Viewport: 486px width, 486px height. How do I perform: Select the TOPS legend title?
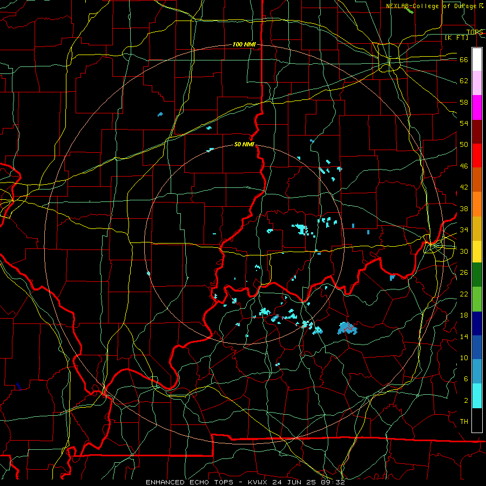click(x=475, y=32)
